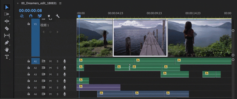Click the fx badge on A4 clip
This screenshot has width=237, height=99.
(x=81, y=80)
